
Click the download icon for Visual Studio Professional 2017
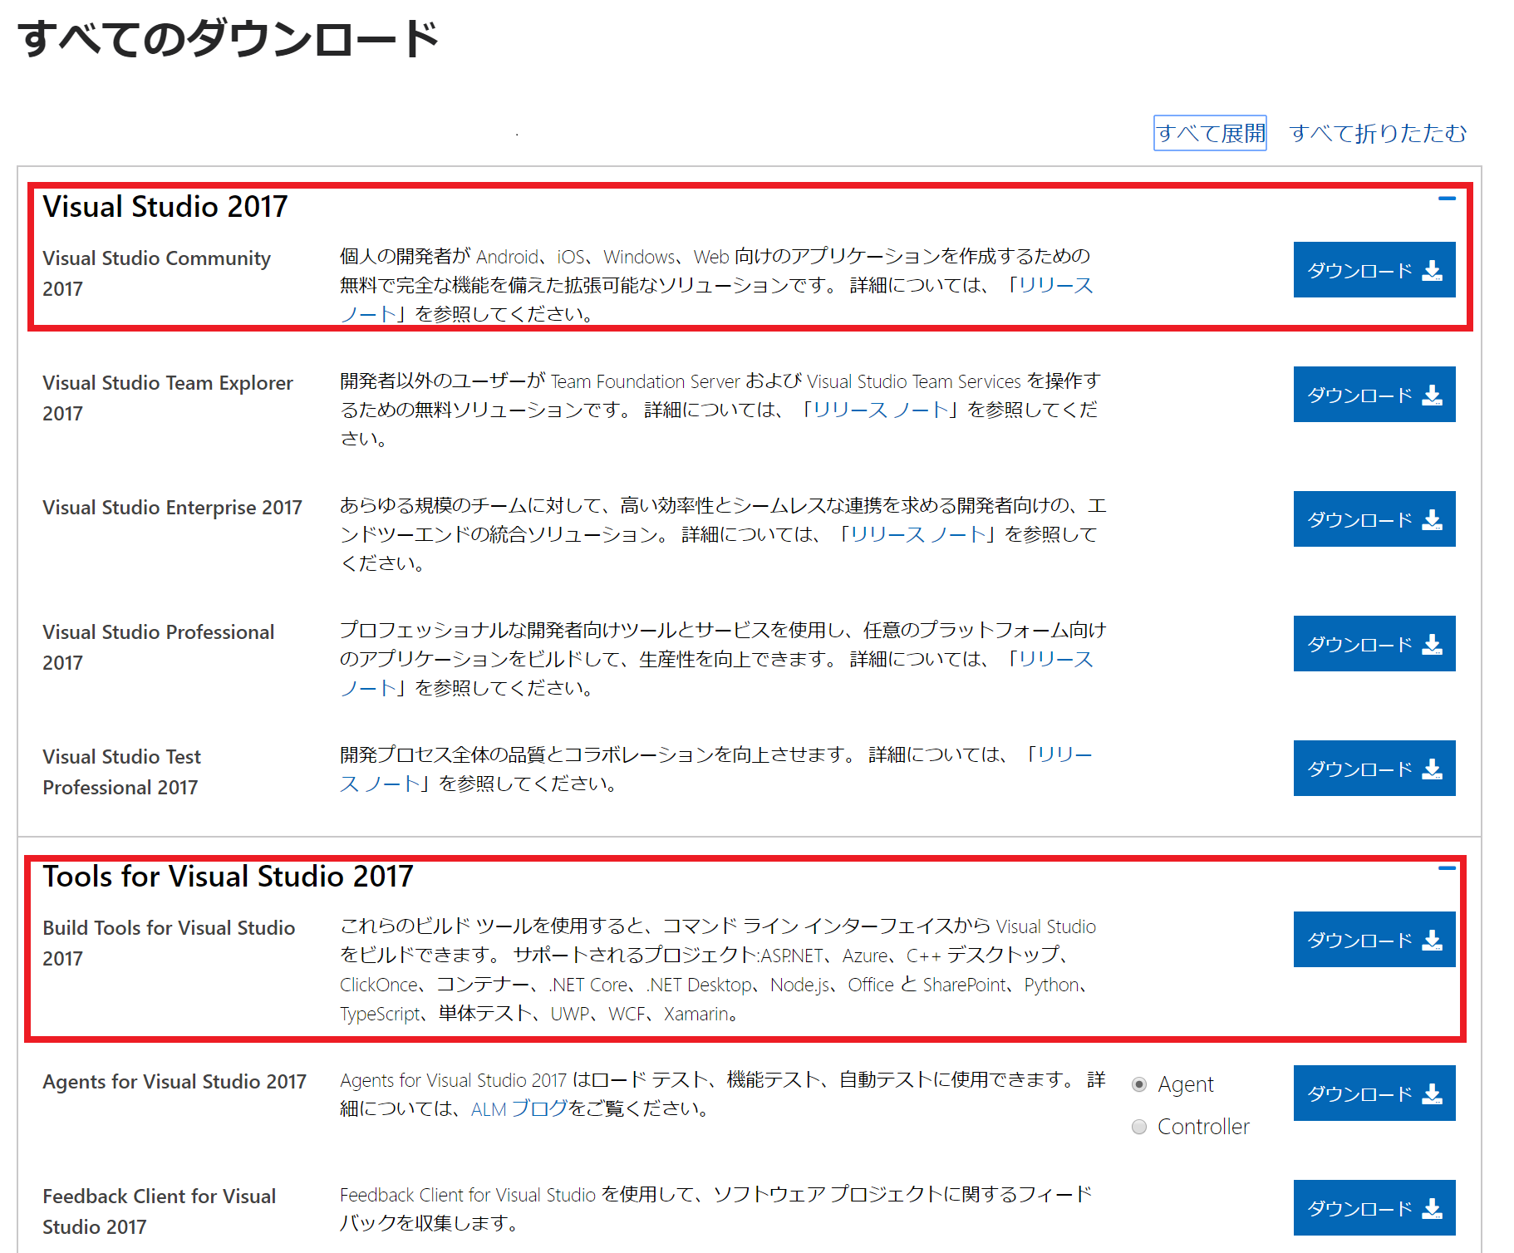tap(1432, 643)
